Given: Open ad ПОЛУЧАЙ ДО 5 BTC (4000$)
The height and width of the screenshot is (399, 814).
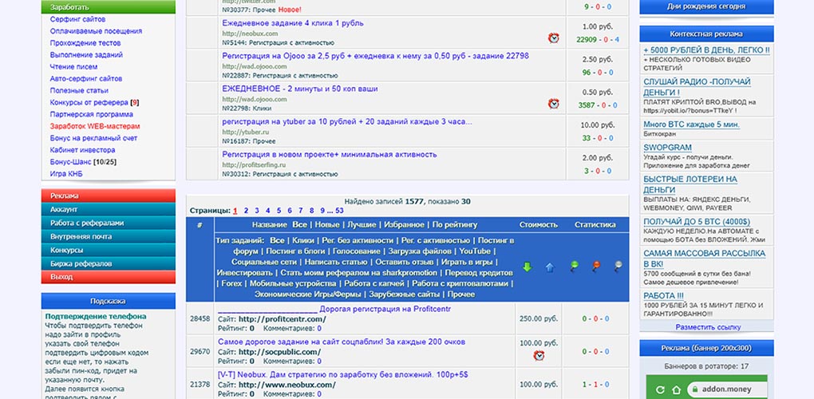Looking at the screenshot, I should click(697, 222).
